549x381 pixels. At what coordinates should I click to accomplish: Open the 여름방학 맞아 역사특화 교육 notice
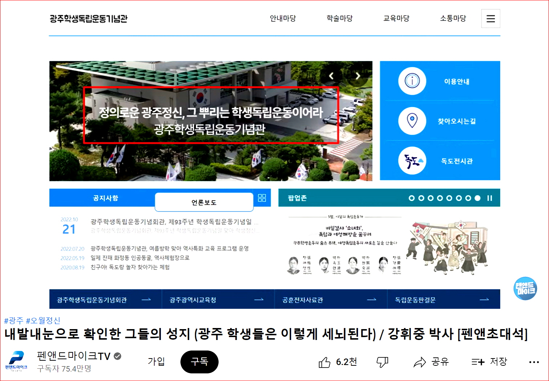(x=170, y=249)
